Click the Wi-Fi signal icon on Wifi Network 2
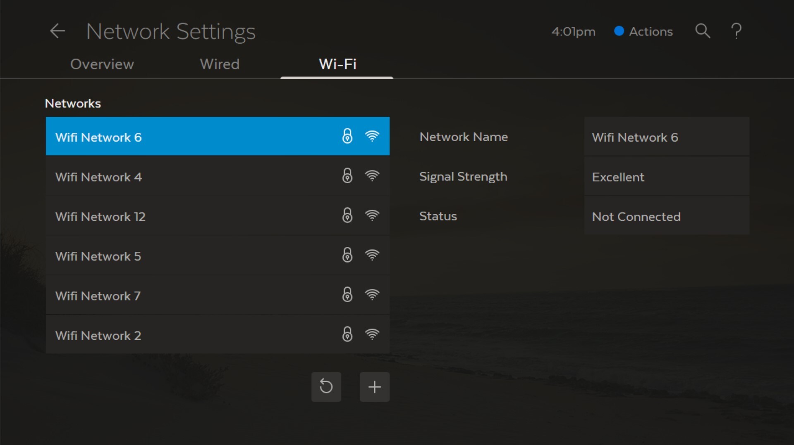 tap(373, 335)
